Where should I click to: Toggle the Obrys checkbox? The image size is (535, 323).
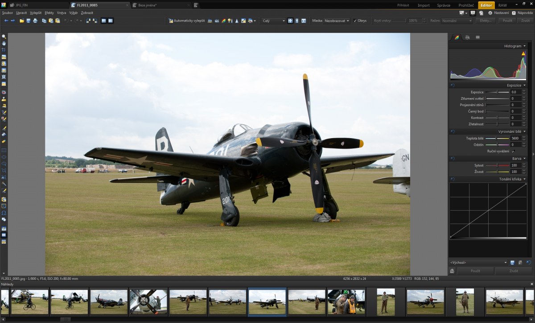355,21
